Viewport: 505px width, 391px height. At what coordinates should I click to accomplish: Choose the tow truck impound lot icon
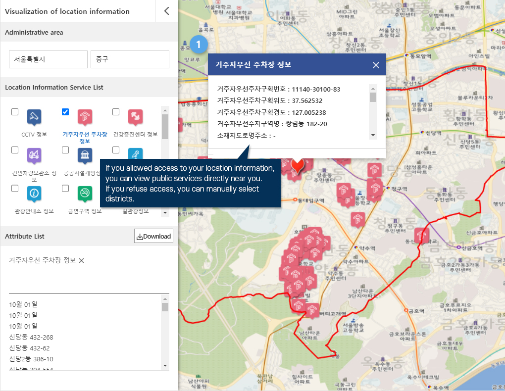pyautogui.click(x=34, y=155)
